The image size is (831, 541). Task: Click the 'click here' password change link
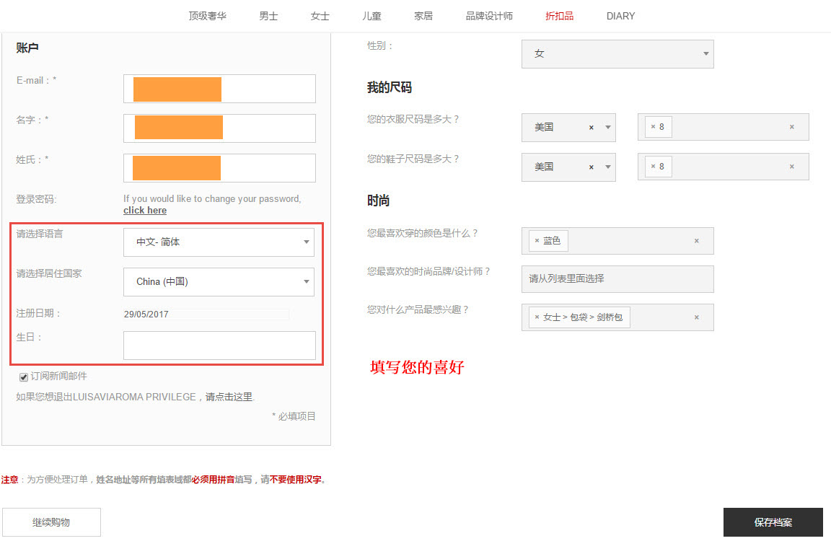point(145,211)
